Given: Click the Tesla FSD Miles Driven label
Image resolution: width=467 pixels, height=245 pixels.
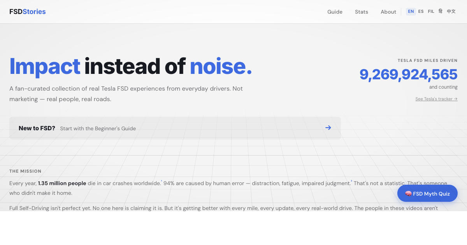Looking at the screenshot, I should [x=428, y=60].
